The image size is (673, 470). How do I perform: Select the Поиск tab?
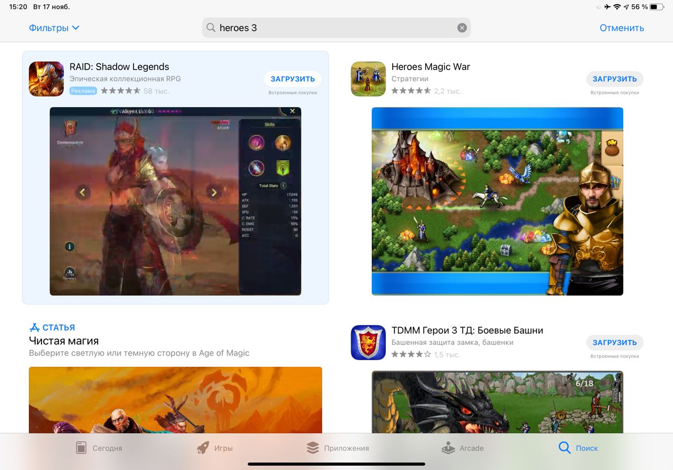tap(578, 448)
